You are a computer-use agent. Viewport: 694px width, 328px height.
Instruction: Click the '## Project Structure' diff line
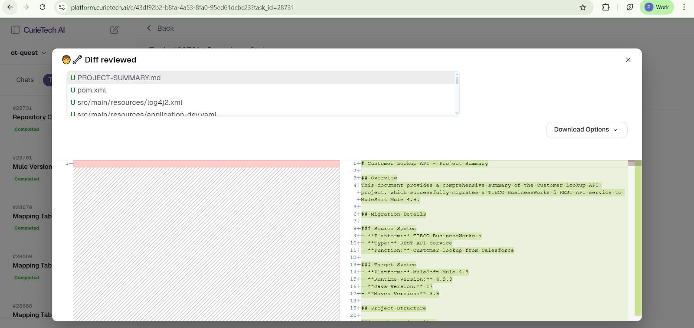tap(394, 308)
